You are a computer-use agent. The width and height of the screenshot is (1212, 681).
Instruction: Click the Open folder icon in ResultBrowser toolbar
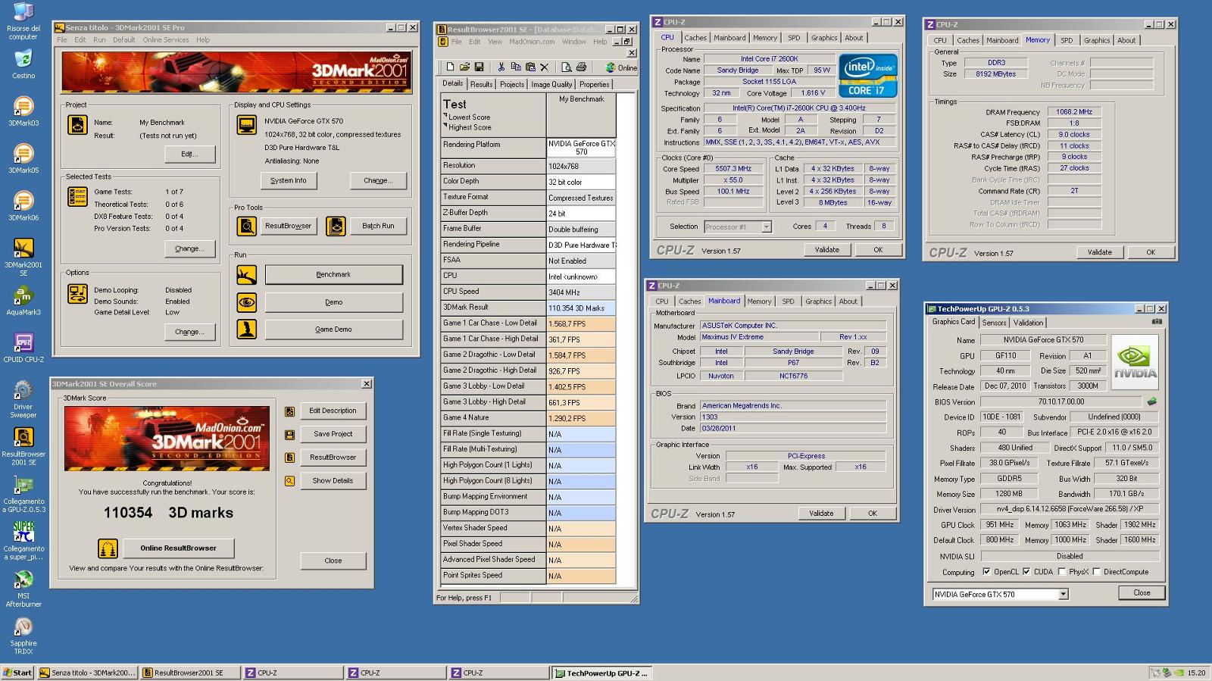click(x=464, y=67)
